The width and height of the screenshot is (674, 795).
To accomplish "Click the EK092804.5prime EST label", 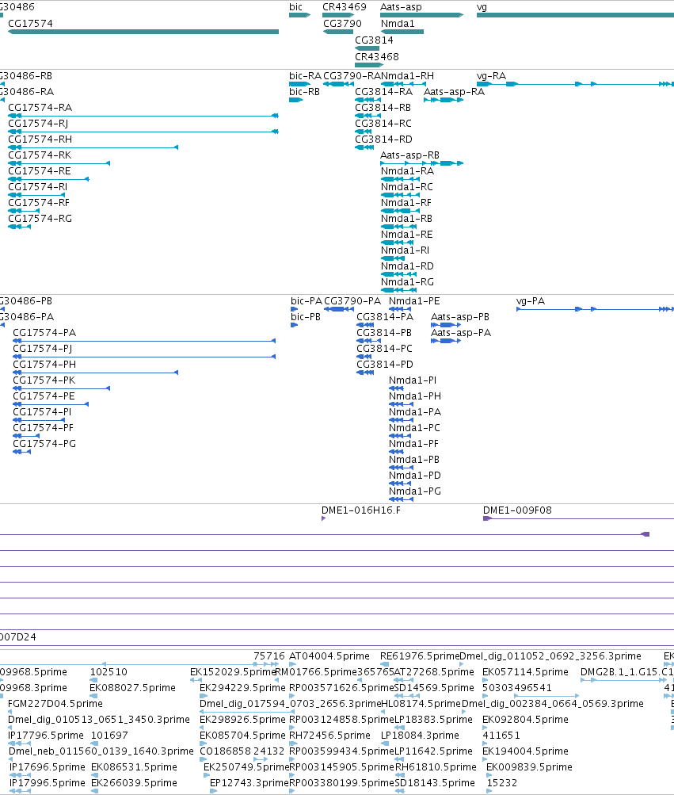I will click(x=526, y=719).
